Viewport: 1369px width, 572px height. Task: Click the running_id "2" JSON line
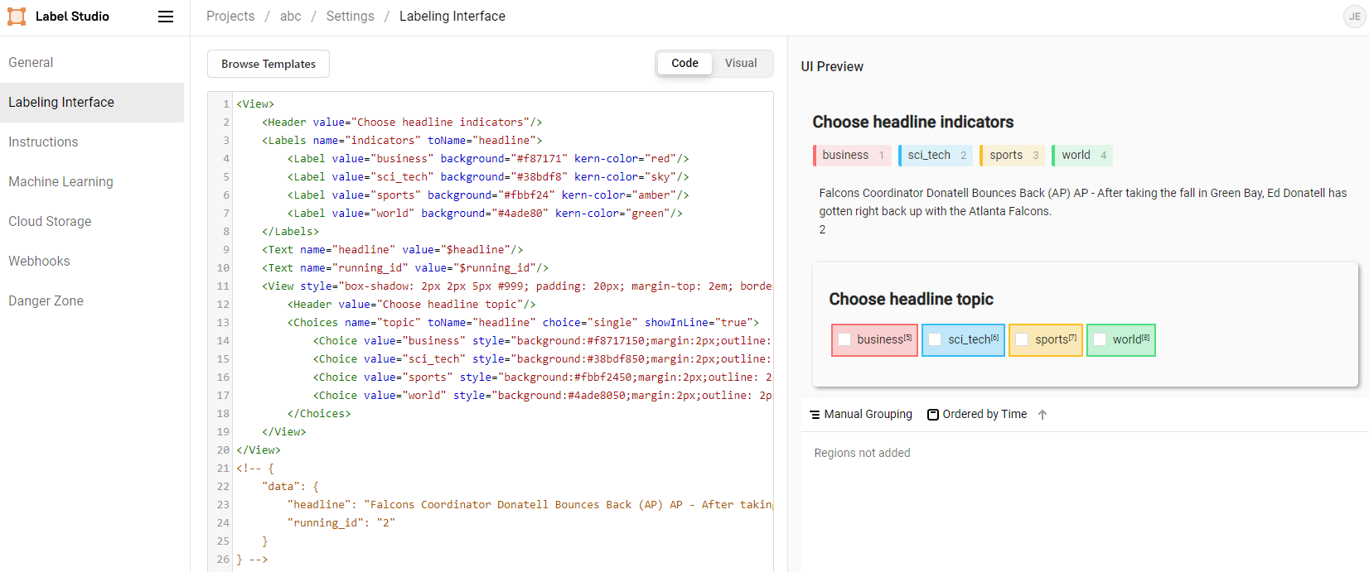[341, 523]
